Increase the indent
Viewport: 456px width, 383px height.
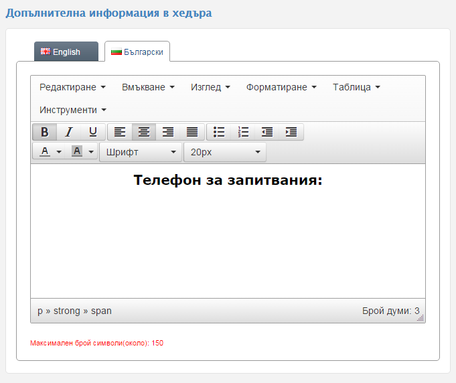point(291,132)
